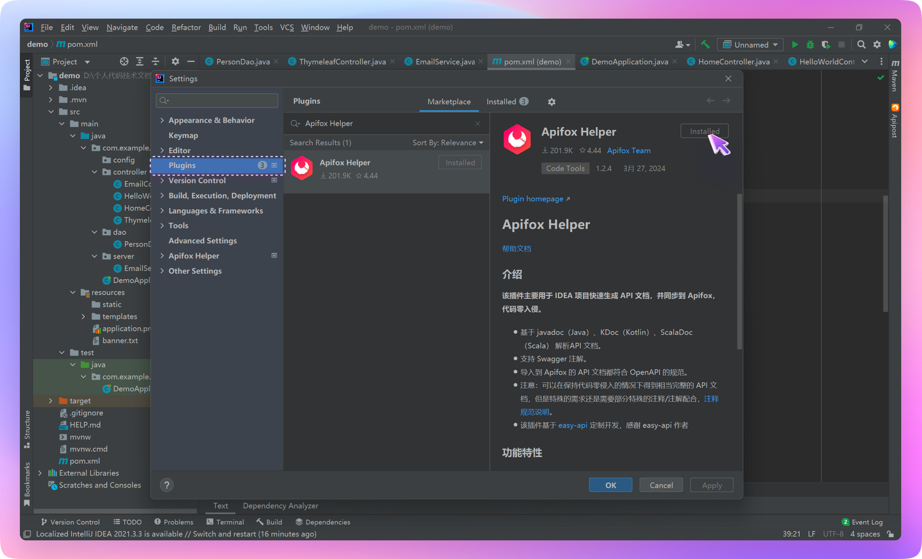Viewport: 922px width, 559px height.
Task: Open Apifox Team vendor link
Action: click(629, 150)
